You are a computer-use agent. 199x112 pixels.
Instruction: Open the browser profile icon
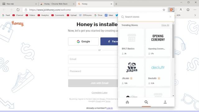181,10
